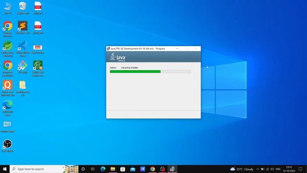Click the 'Status:' label in the installer
The image size is (307, 173).
point(113,68)
